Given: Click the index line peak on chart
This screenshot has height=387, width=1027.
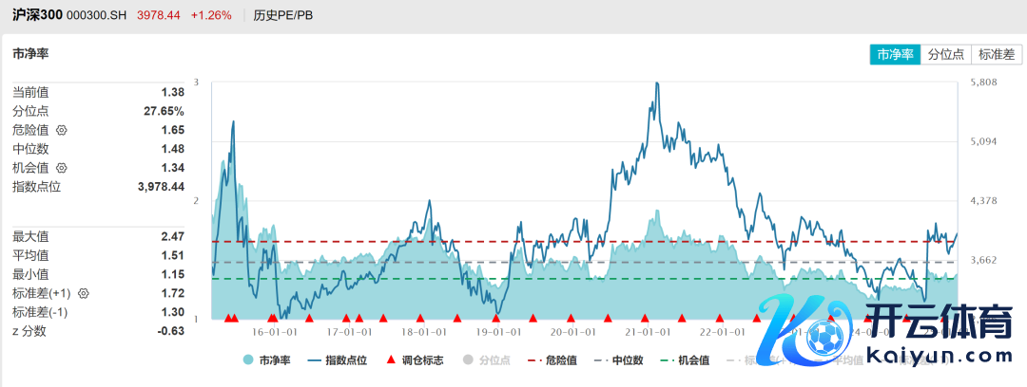Looking at the screenshot, I should [656, 83].
